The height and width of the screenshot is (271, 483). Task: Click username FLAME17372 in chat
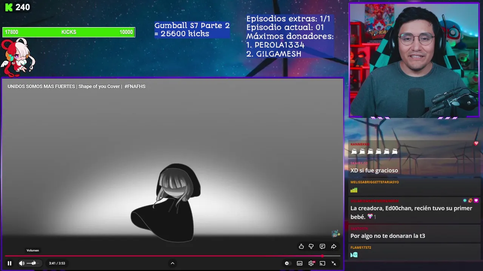click(361, 248)
